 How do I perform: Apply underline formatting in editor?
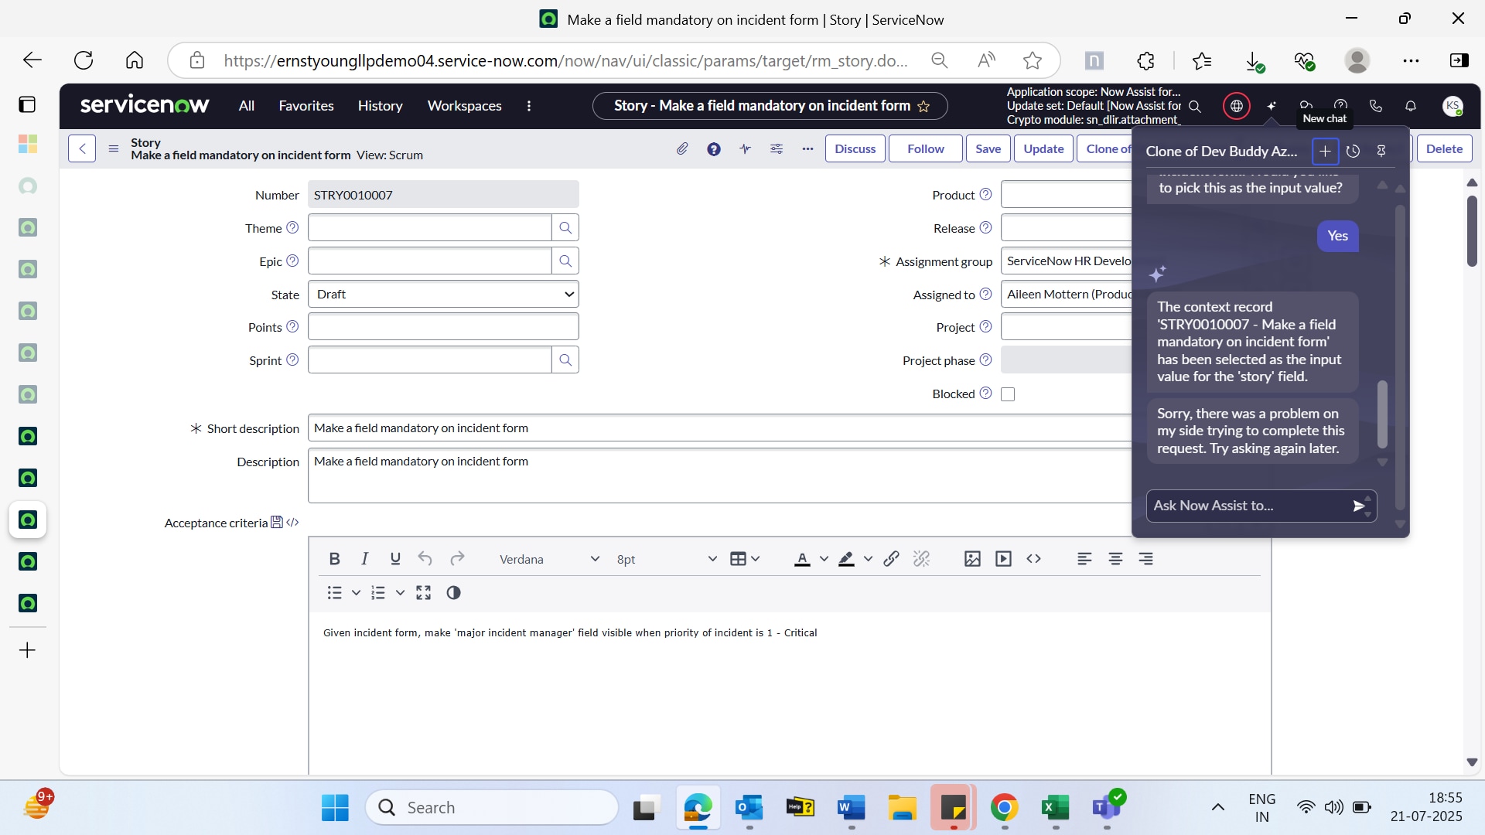click(395, 559)
